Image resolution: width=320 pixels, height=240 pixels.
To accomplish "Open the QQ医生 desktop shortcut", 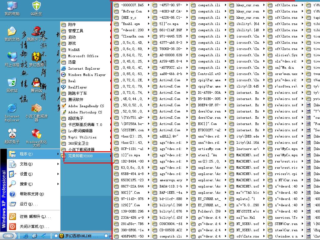I will click(x=36, y=8).
